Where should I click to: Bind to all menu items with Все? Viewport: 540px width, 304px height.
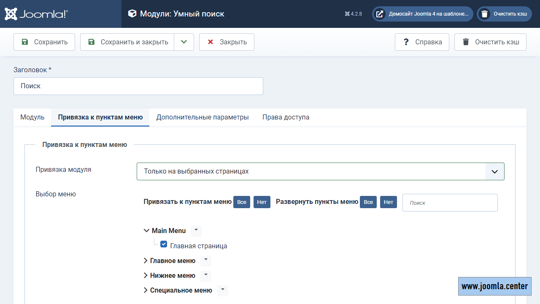pyautogui.click(x=242, y=202)
